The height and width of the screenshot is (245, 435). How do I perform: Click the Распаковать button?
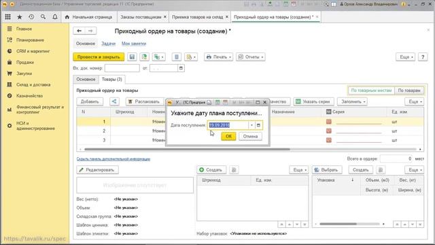(144, 101)
